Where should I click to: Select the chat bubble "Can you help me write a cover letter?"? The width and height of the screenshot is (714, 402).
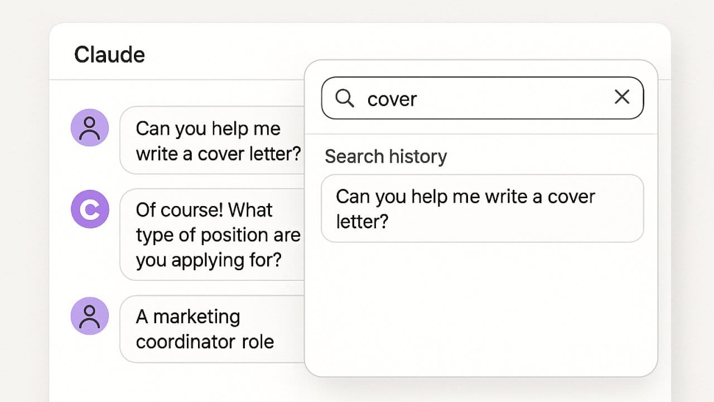213,140
